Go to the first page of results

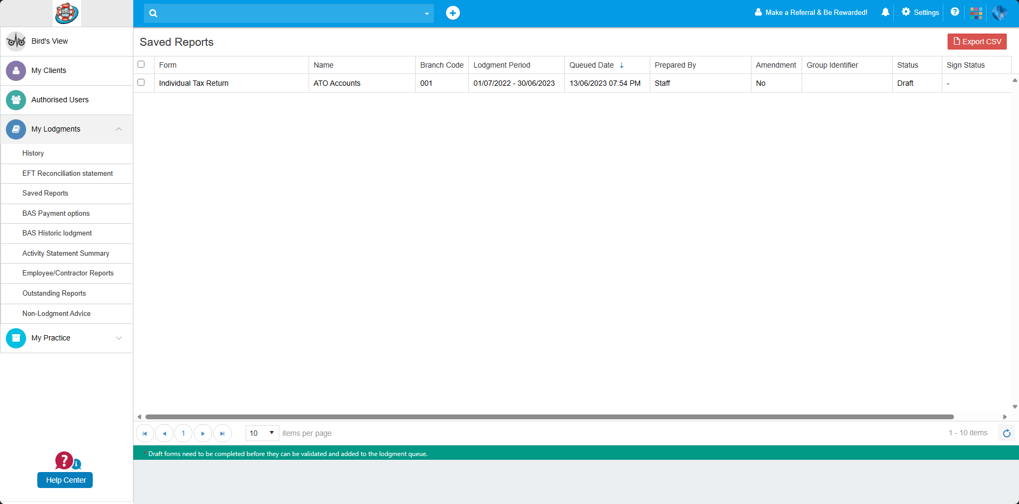click(x=144, y=433)
